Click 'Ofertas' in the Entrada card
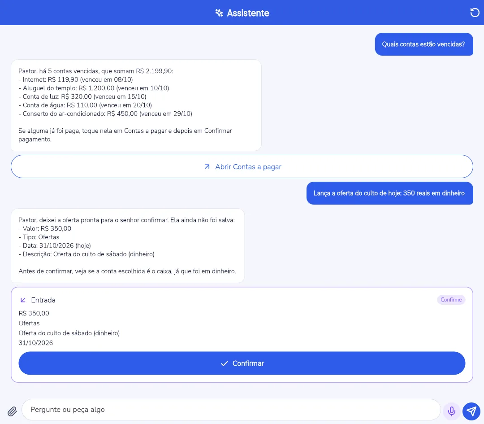The width and height of the screenshot is (484, 424). 29,323
